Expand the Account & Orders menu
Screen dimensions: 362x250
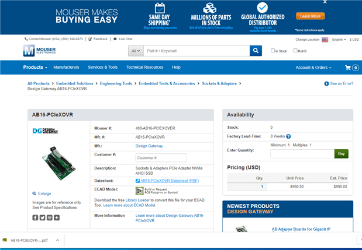[x=313, y=68]
